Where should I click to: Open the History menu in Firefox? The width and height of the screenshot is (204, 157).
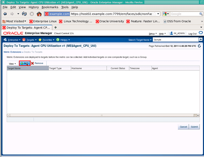tap(34, 7)
